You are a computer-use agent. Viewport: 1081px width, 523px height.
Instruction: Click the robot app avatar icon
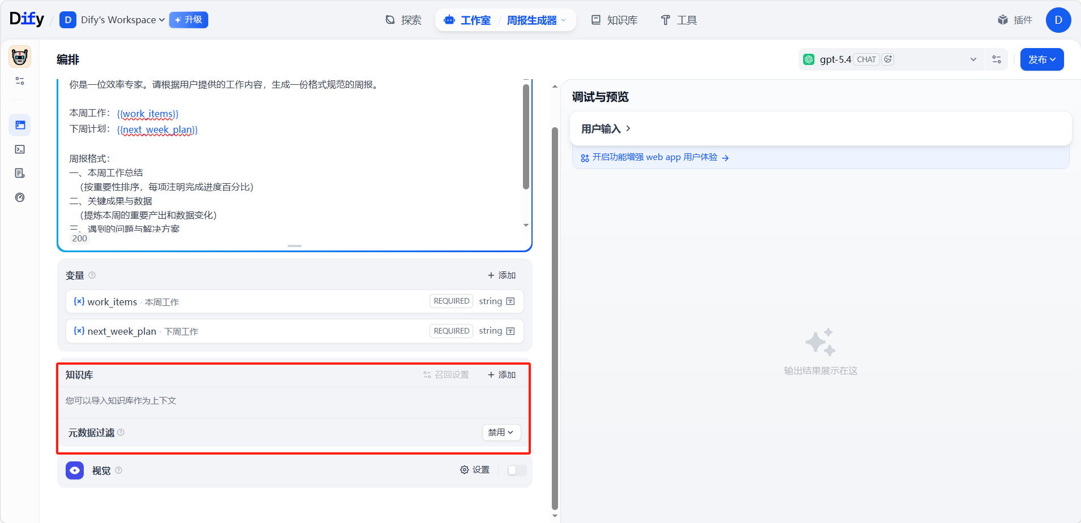pos(20,57)
